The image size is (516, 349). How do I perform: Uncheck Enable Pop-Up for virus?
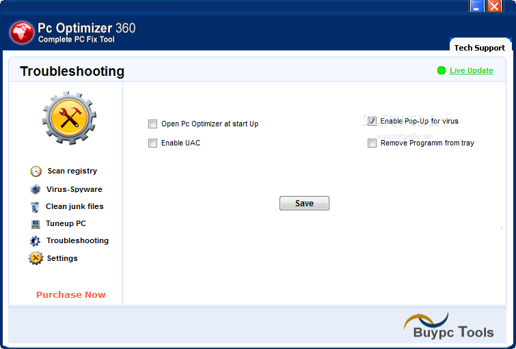click(x=372, y=122)
